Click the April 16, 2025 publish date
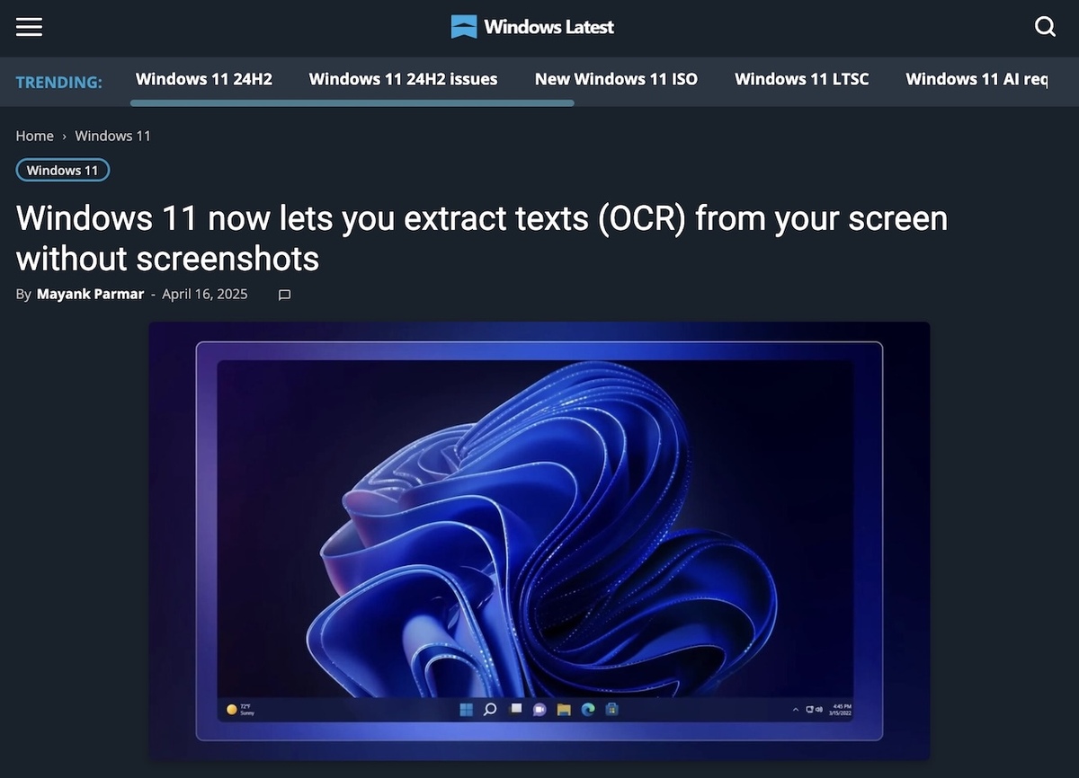Image resolution: width=1079 pixels, height=778 pixels. 205,294
